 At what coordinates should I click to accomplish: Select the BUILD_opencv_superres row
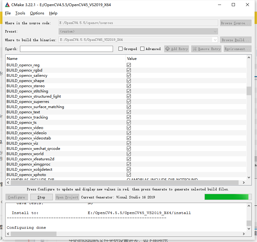click(126, 101)
